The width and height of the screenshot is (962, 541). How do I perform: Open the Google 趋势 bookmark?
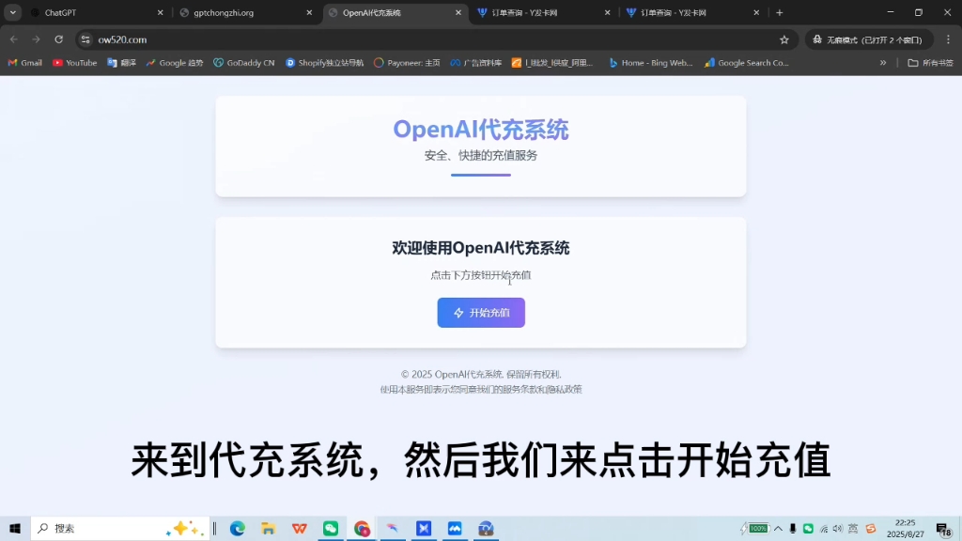coord(175,63)
